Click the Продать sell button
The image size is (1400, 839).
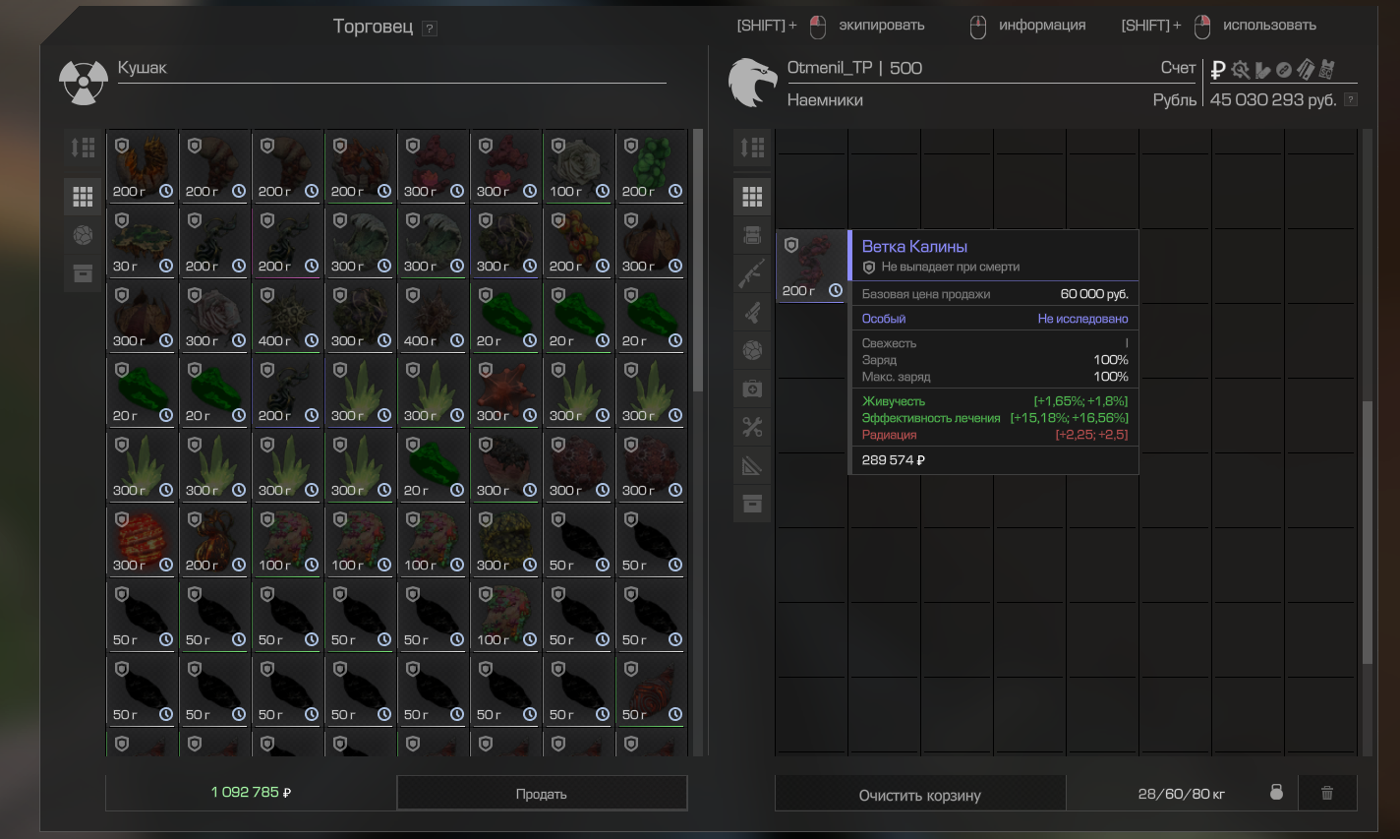click(x=542, y=793)
